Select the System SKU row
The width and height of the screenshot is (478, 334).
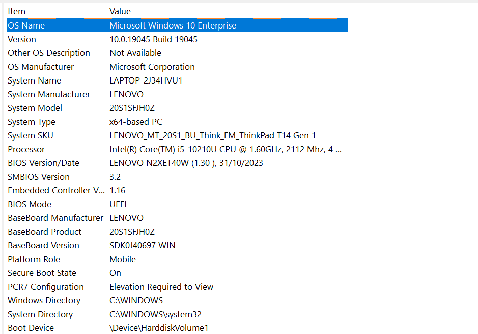point(177,135)
